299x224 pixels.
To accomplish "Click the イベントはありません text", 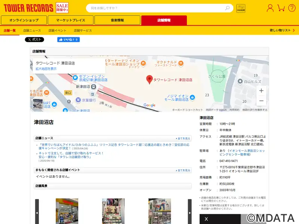I will pos(53,177).
